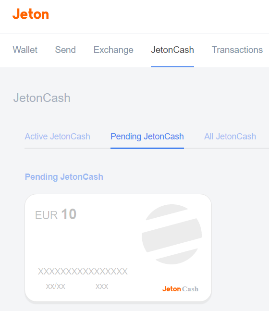Click the orange Jeton logo in header
Screen dimensions: 269x311
tap(31, 14)
